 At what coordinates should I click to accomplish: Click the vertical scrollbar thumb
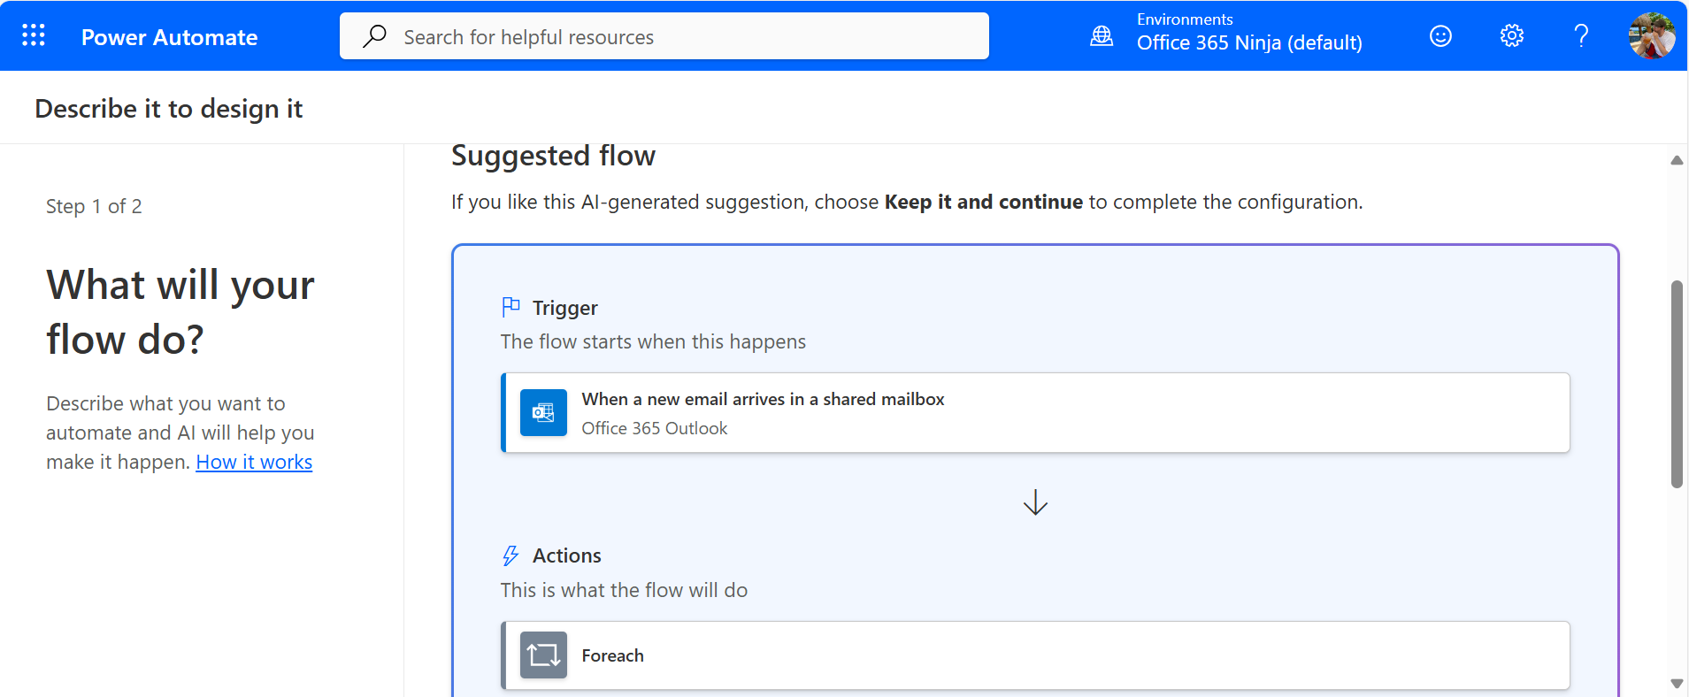(x=1676, y=384)
